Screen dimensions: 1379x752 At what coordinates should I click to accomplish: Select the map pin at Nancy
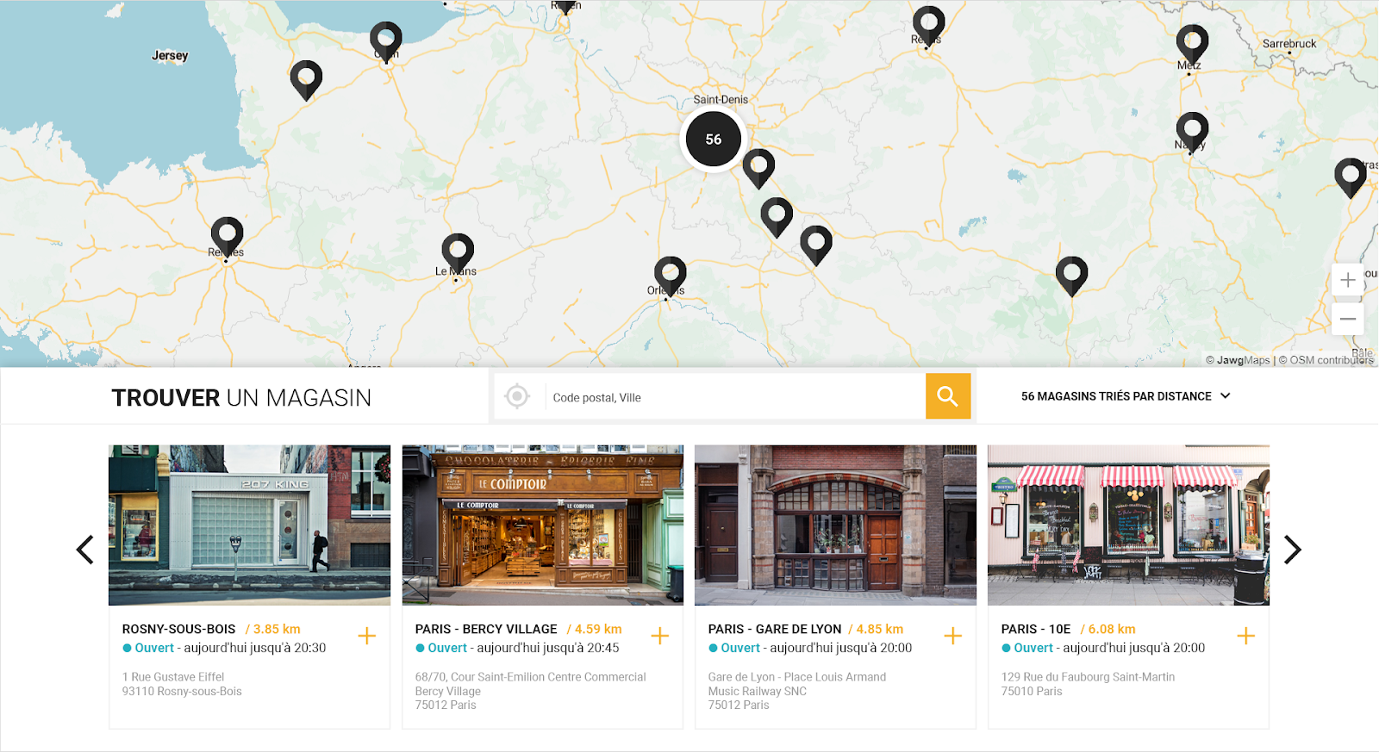pyautogui.click(x=1192, y=131)
